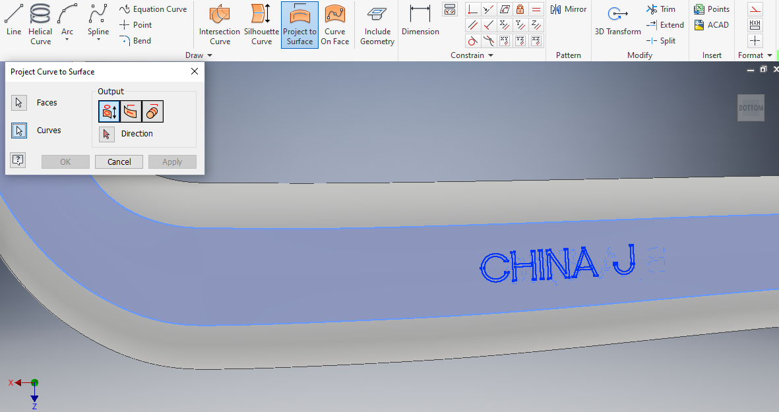779x412 pixels.
Task: Click BOTTOM on the ViewCube
Action: tap(751, 107)
